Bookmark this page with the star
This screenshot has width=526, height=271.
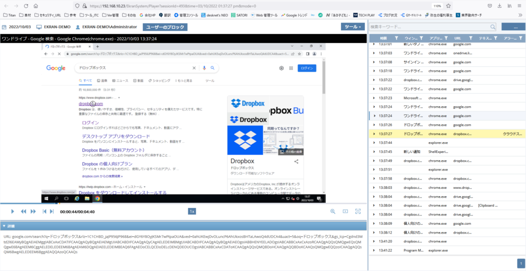[x=448, y=6]
